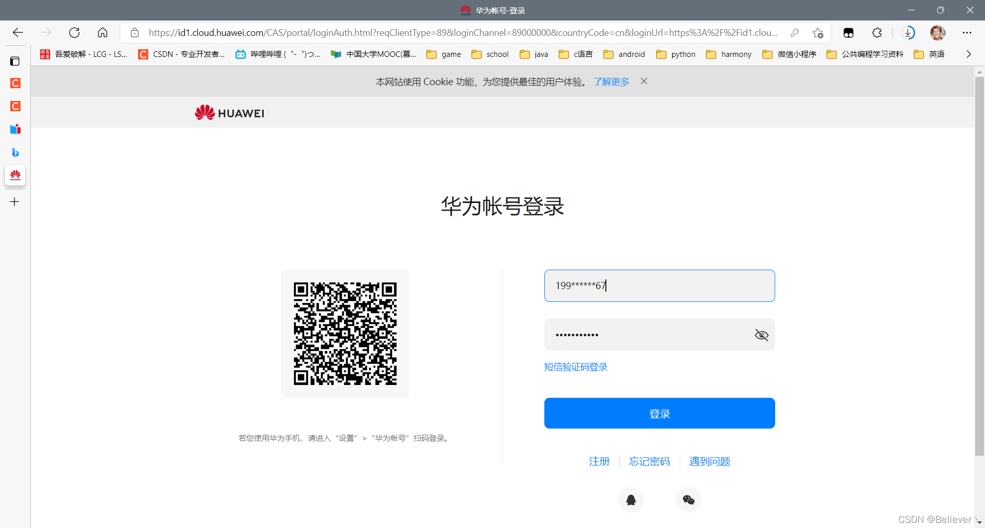Open CSDN 专业开发者 bookmark

click(x=182, y=54)
